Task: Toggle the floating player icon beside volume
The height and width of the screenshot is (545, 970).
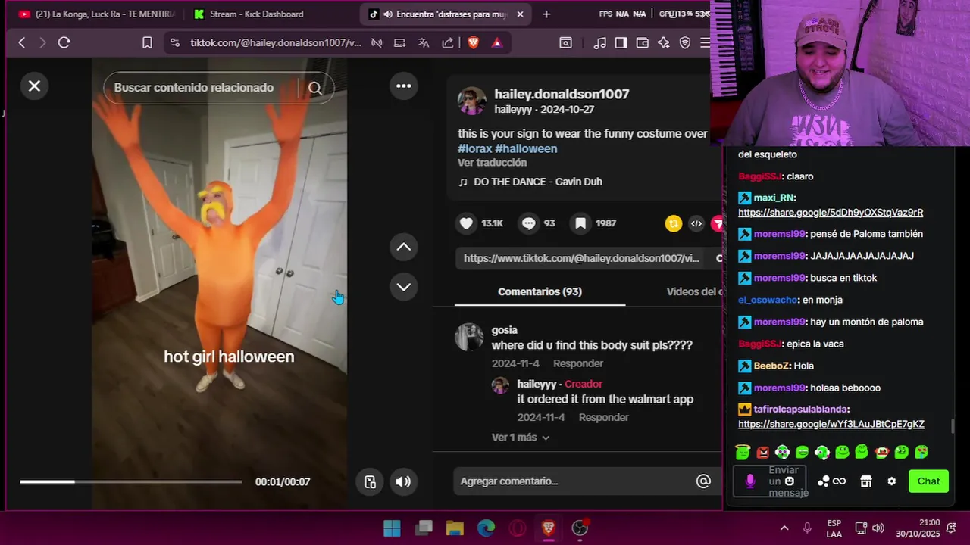Action: pos(370,482)
